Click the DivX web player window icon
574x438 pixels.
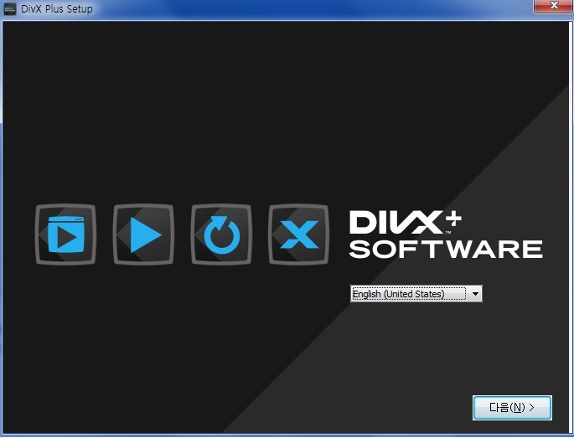click(x=66, y=234)
